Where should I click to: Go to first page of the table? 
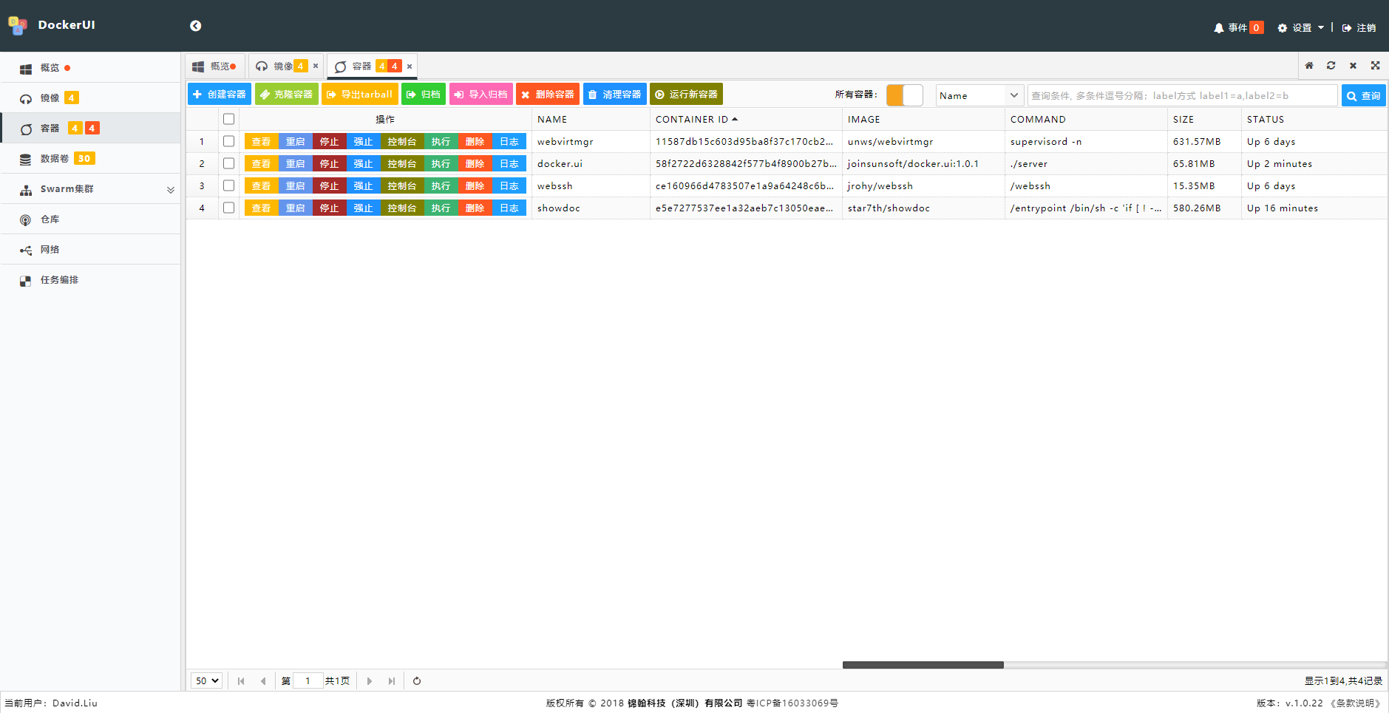pyautogui.click(x=241, y=681)
